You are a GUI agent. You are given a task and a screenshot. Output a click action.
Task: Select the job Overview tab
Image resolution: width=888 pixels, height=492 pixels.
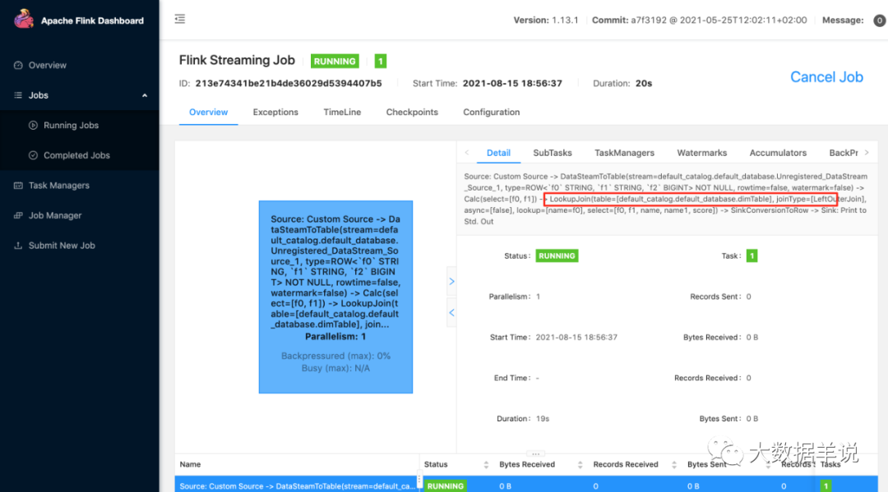click(208, 112)
